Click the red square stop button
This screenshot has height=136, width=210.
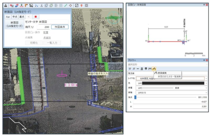point(35,17)
